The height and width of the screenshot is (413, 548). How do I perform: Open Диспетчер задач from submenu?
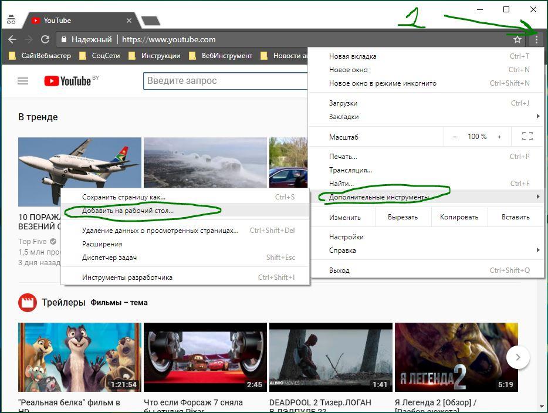click(x=185, y=258)
